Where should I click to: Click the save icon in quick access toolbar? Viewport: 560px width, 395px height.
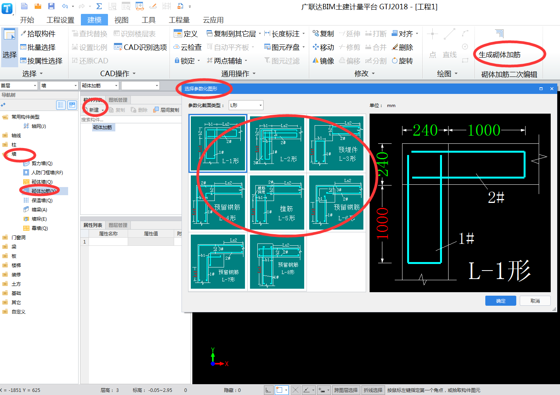51,6
